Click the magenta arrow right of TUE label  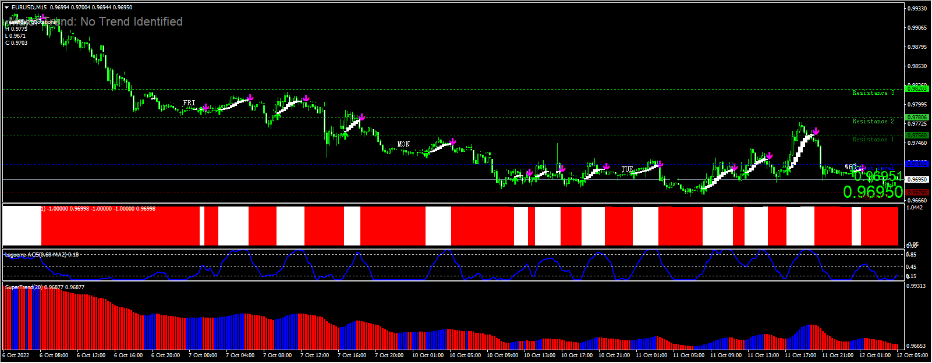[x=660, y=165]
